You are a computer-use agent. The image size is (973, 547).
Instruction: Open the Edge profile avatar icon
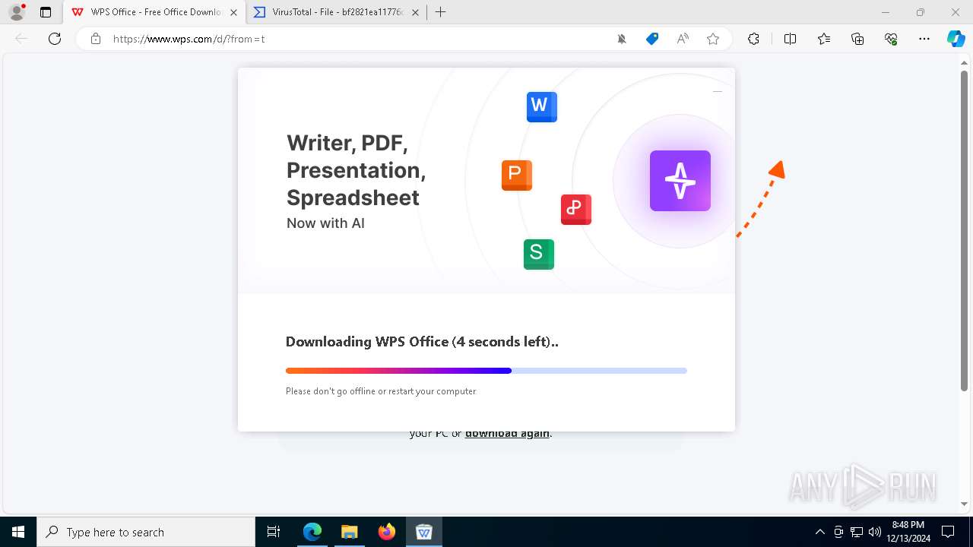[17, 12]
